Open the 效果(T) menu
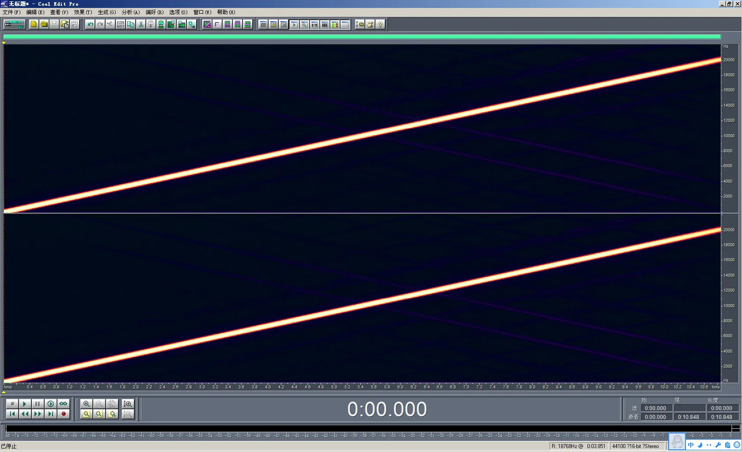The width and height of the screenshot is (742, 452). tap(83, 12)
